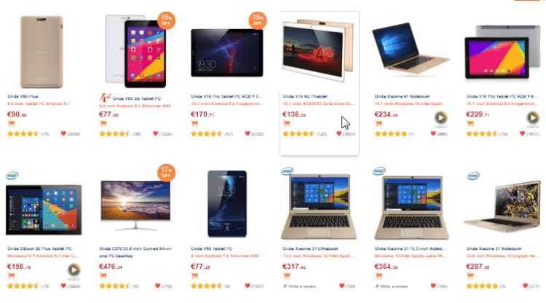Write a review for Xiaoma 31 Ultrabook
Image resolution: width=546 pixels, height=303 pixels.
[x=299, y=286]
